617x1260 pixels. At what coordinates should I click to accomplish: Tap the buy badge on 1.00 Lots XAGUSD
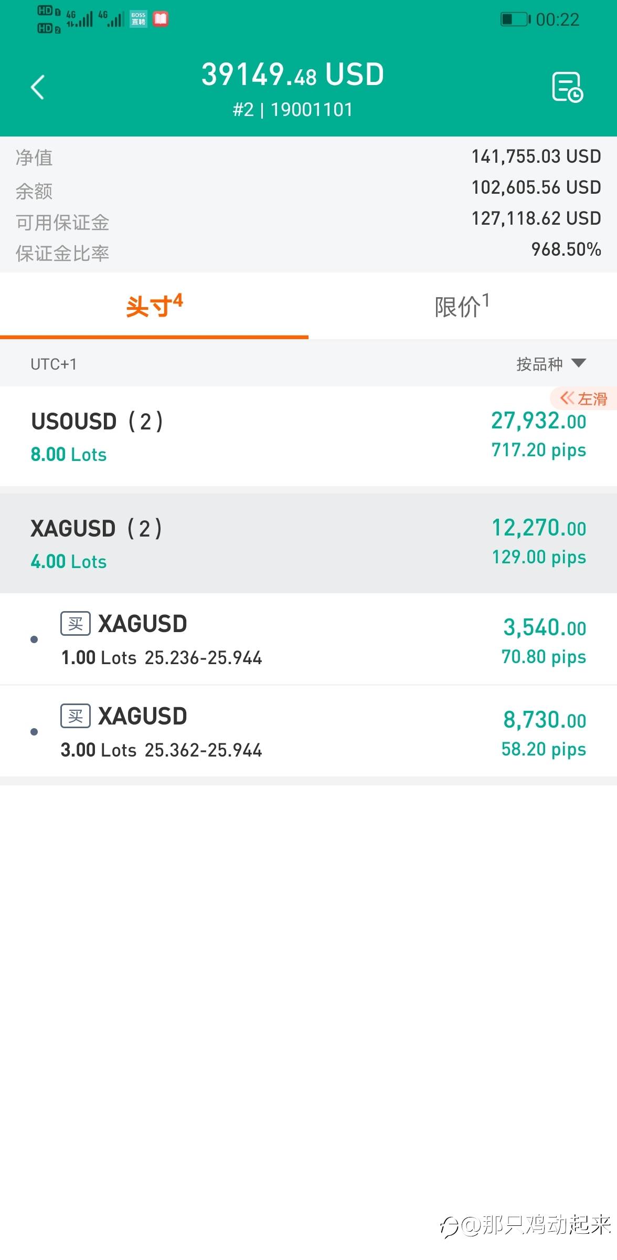(76, 624)
